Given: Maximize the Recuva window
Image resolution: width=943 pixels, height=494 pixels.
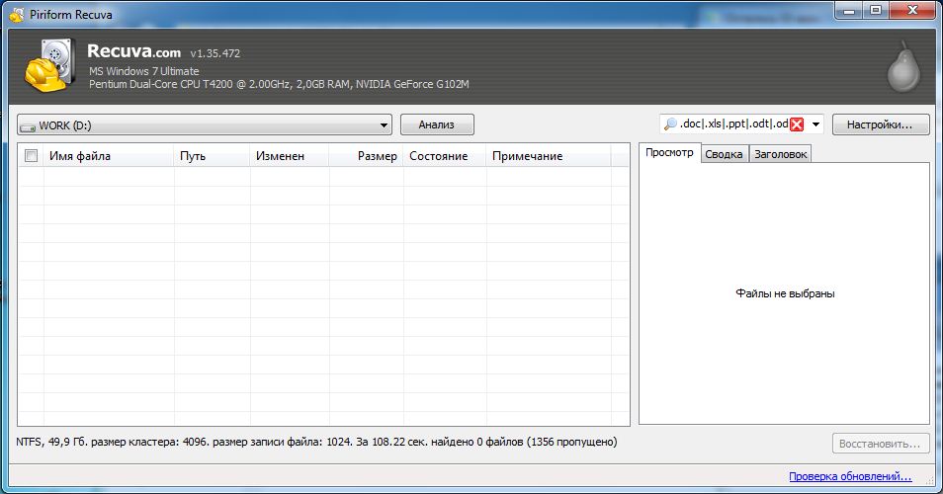Looking at the screenshot, I should coord(874,10).
